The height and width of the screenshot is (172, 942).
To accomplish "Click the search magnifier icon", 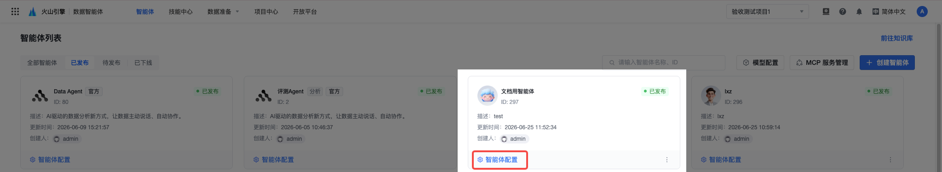I will [612, 63].
